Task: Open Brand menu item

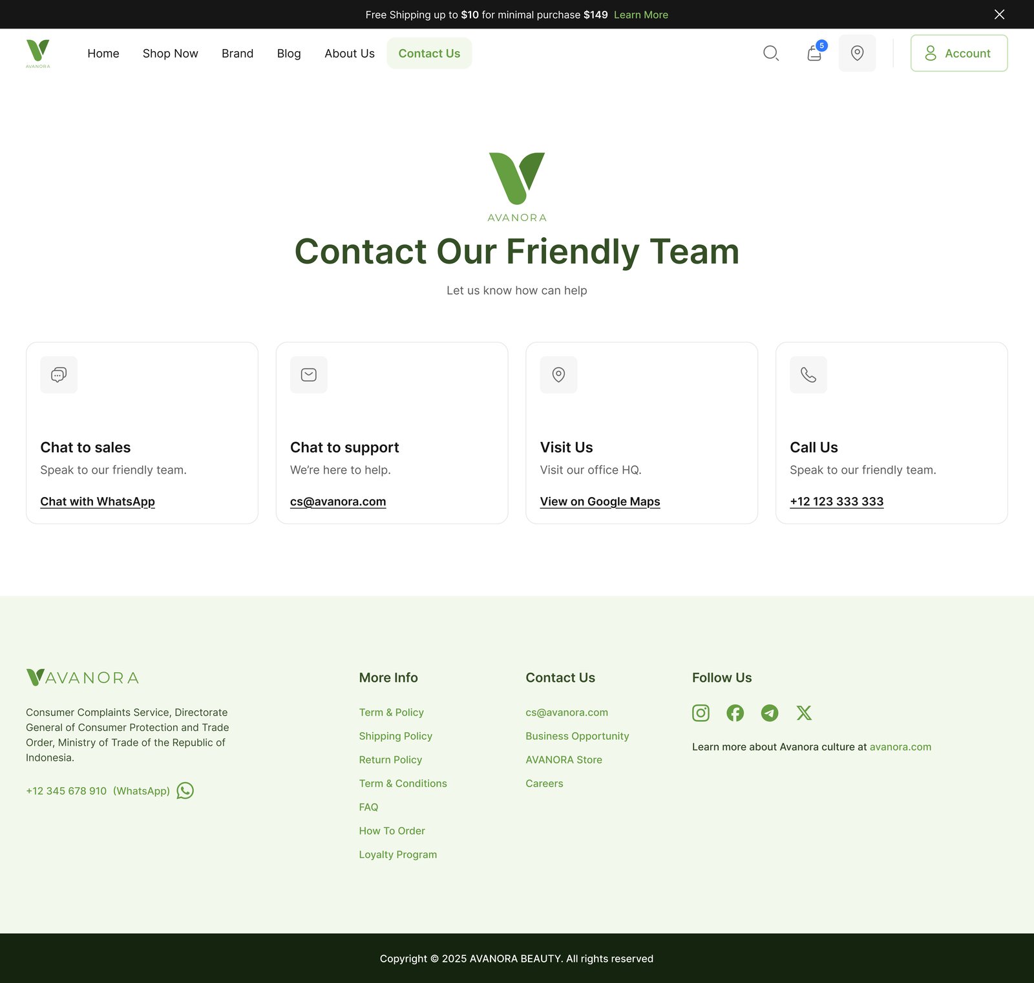Action: click(237, 54)
